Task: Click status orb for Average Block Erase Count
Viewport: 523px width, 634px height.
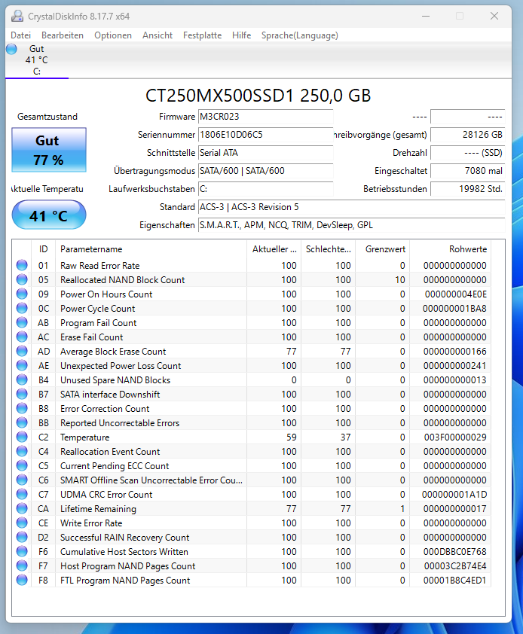Action: 22,351
